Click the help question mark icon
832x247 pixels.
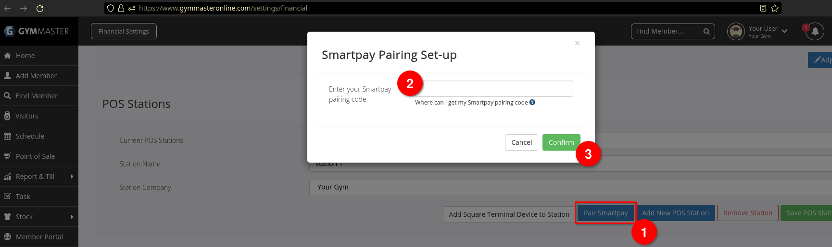tap(532, 102)
